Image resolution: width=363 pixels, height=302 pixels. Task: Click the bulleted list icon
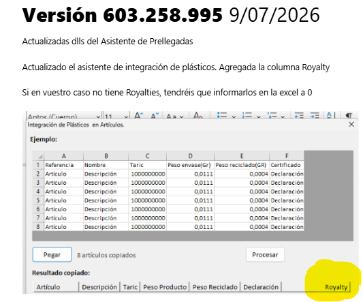tap(222, 115)
